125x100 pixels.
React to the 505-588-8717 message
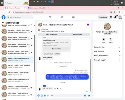(55, 89)
